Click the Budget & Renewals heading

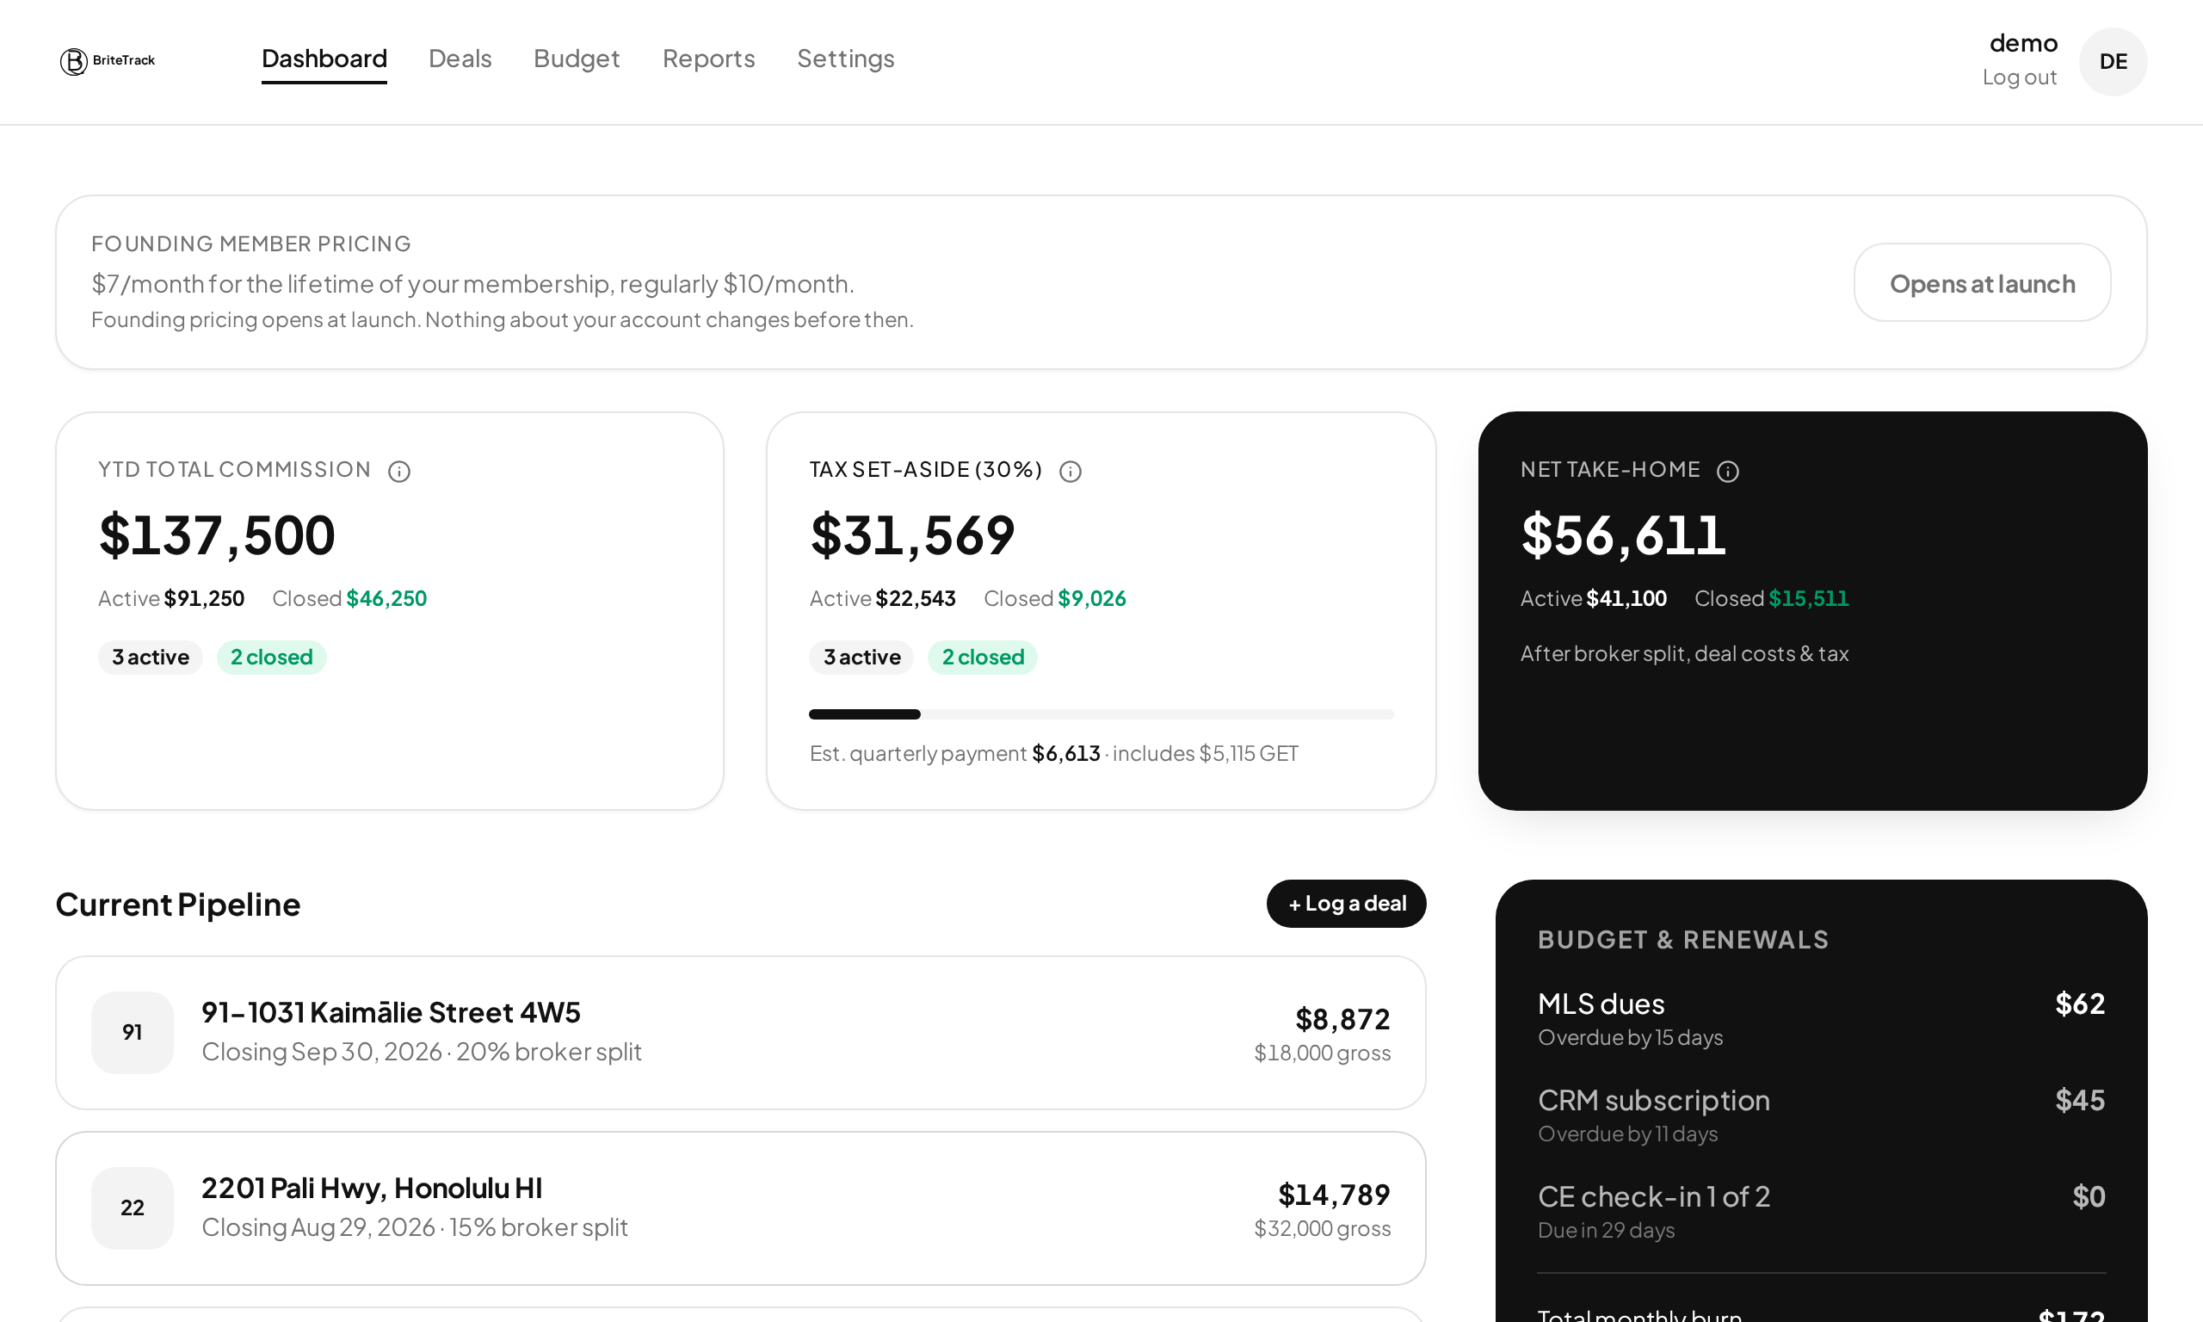pyautogui.click(x=1683, y=940)
